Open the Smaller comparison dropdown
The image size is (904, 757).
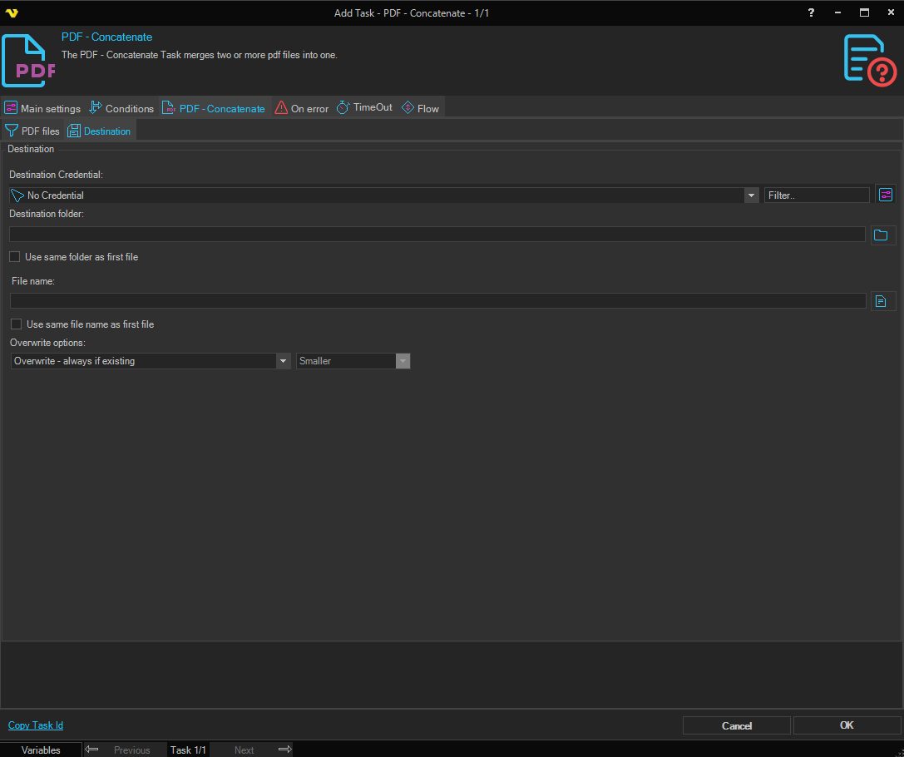pyautogui.click(x=403, y=361)
